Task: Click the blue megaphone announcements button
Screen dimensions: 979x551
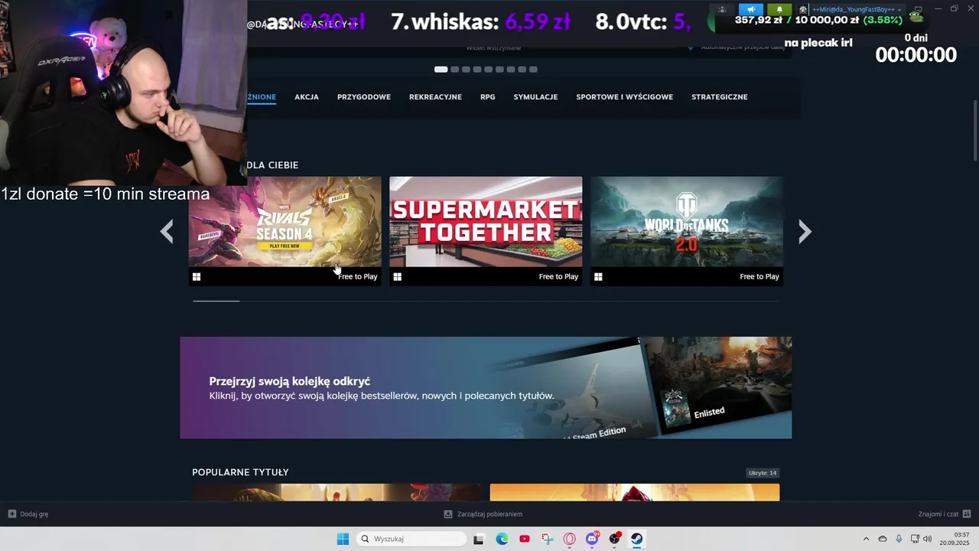Action: click(x=750, y=9)
